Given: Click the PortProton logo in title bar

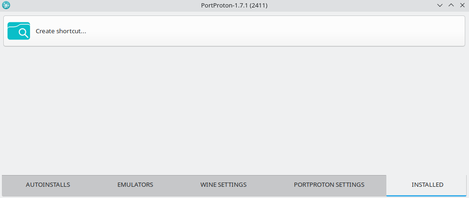Looking at the screenshot, I should click(x=6, y=5).
